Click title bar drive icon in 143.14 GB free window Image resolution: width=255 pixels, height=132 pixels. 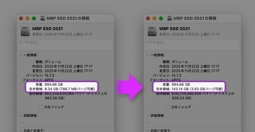(x=170, y=18)
